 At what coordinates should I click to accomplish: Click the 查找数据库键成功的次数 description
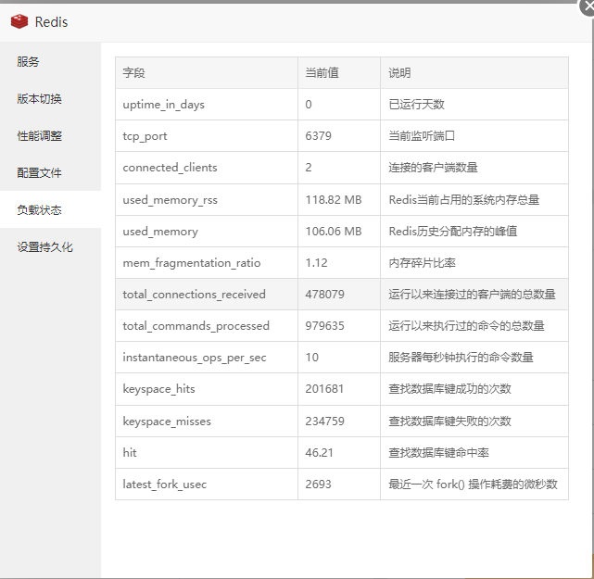(449, 389)
